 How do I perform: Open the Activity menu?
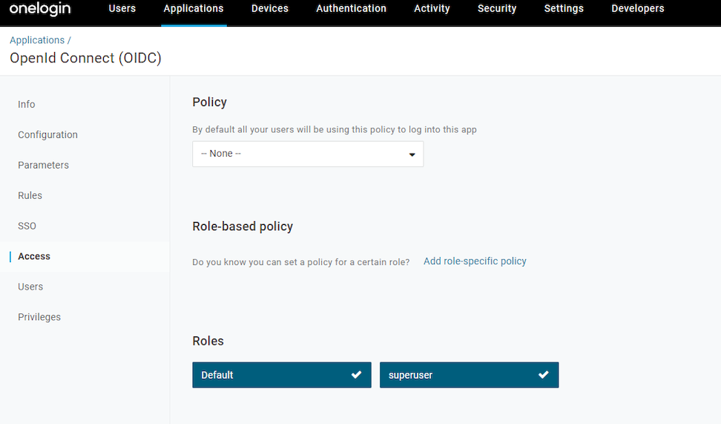(x=432, y=9)
